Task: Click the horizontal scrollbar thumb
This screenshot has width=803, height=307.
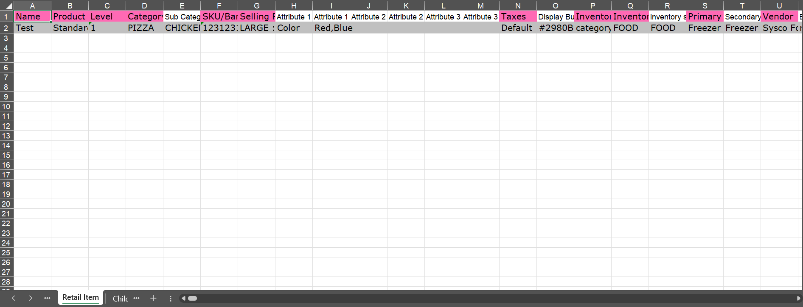Action: click(x=193, y=299)
